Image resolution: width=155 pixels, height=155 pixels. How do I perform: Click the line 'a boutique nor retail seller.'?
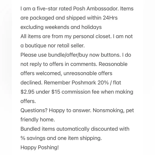[x=53, y=46]
